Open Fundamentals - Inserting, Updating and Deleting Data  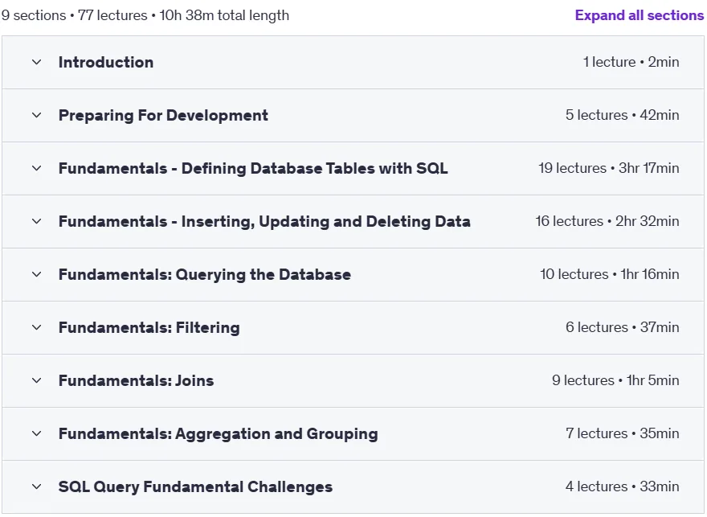point(264,221)
